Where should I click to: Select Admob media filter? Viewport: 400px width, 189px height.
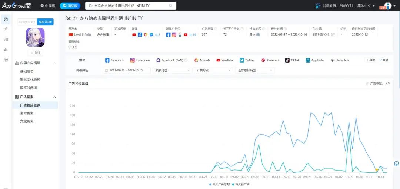click(202, 60)
